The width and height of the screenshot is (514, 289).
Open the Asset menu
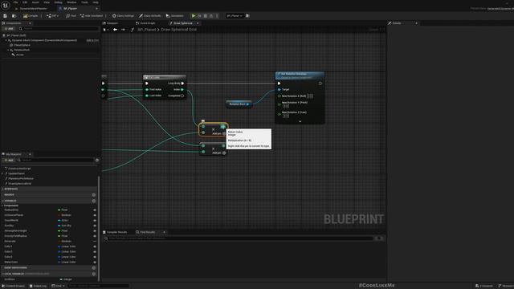click(x=35, y=2)
